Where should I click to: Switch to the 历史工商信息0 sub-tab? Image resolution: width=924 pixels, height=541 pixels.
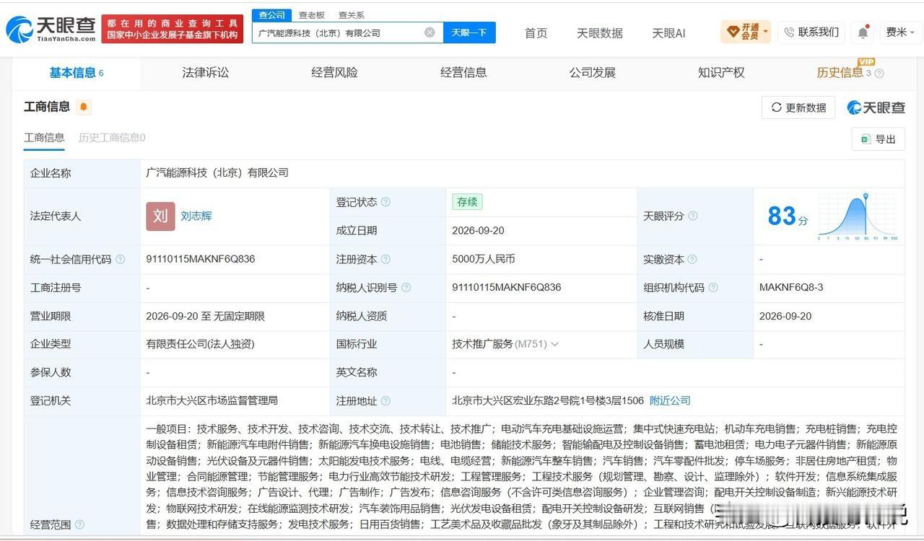coord(112,137)
